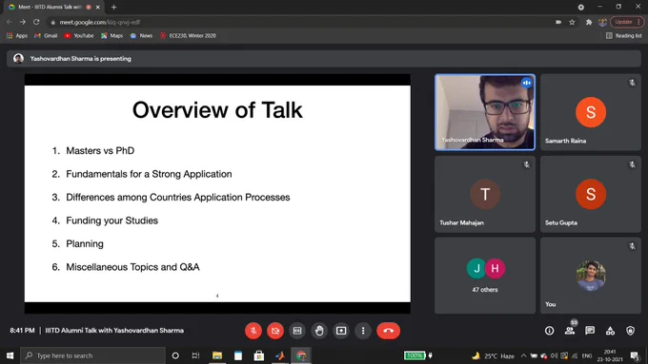Click the ENG language indicator
This screenshot has width=648, height=364.
click(587, 355)
